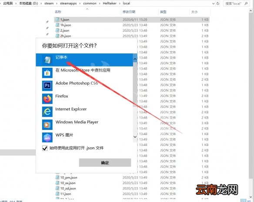
Task: Select the 1.json file row
Action: coord(132,20)
